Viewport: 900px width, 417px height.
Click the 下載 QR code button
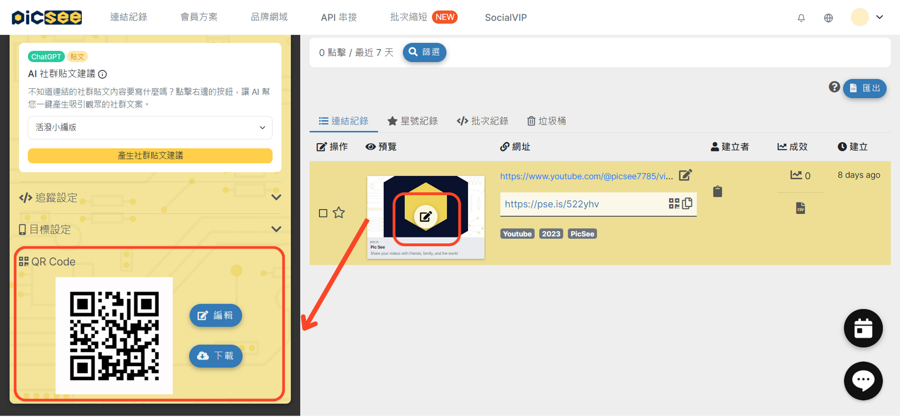pyautogui.click(x=216, y=356)
